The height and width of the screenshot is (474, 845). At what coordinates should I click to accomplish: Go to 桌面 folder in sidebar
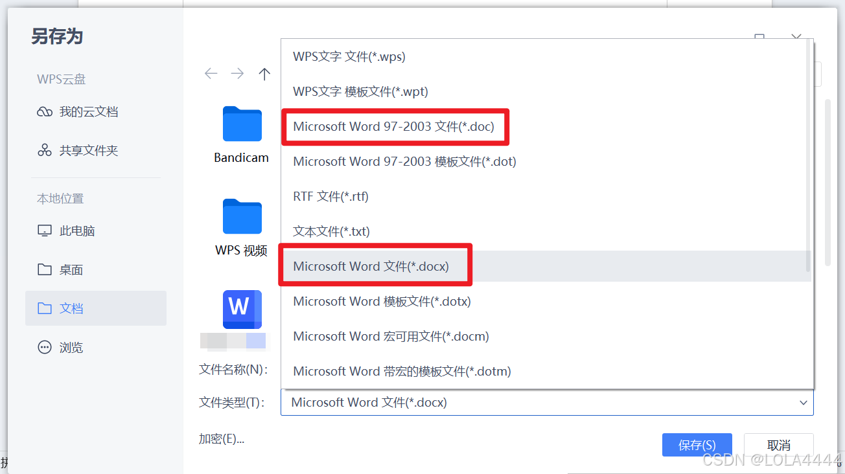60,270
